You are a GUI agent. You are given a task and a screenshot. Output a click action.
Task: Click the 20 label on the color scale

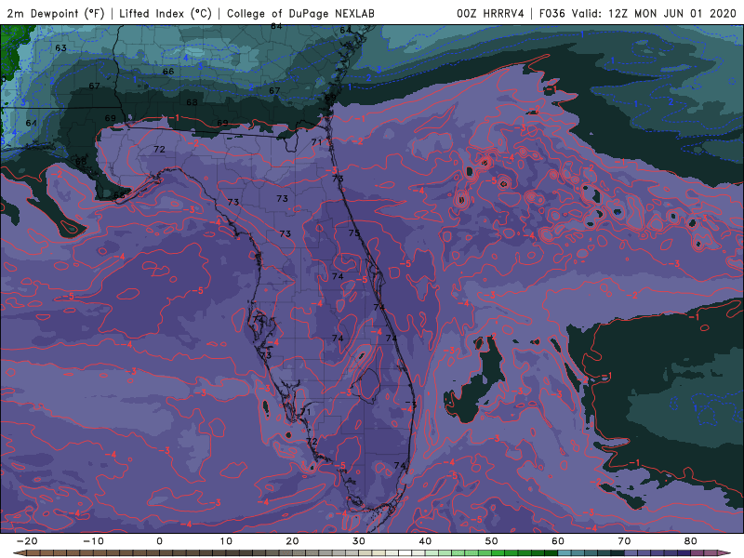292,541
